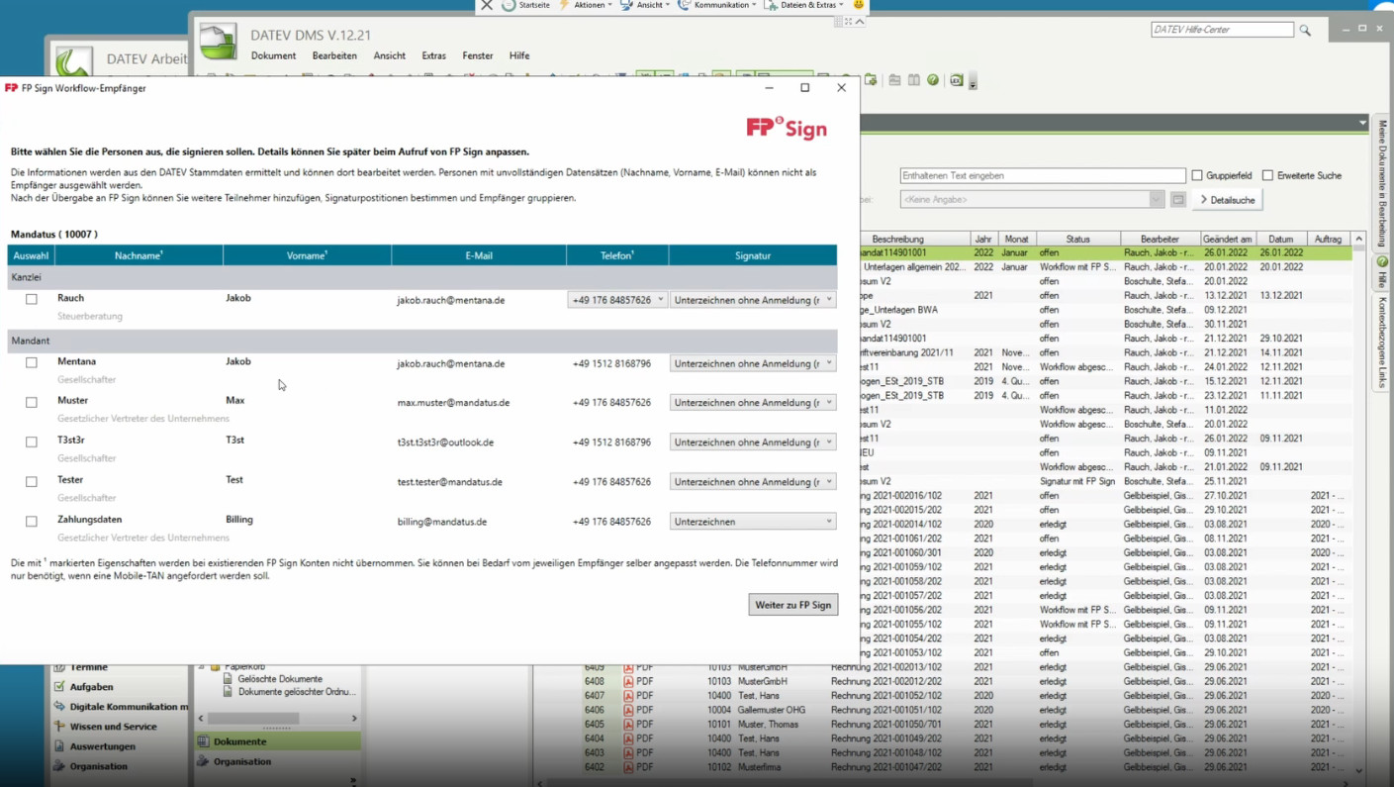Viewport: 1394px width, 787px height.
Task: Click the calendar icon next to Keine Angabe field
Action: pyautogui.click(x=1178, y=200)
